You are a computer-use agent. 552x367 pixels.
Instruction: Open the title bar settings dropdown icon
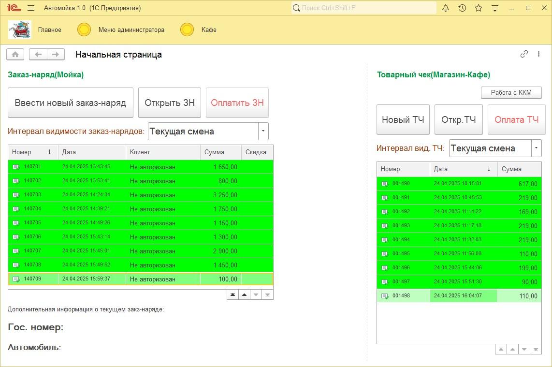click(494, 8)
